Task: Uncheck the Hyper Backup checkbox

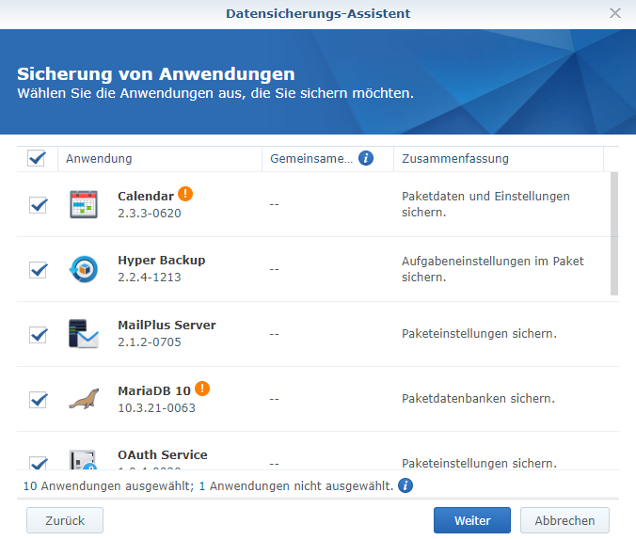Action: point(38,269)
